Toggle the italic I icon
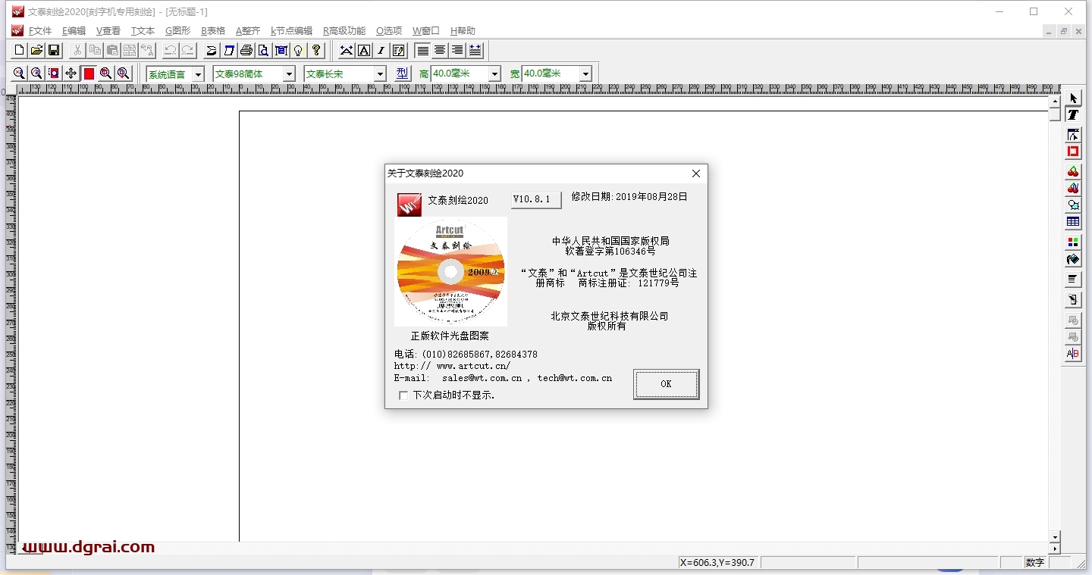1092x575 pixels. pyautogui.click(x=381, y=50)
